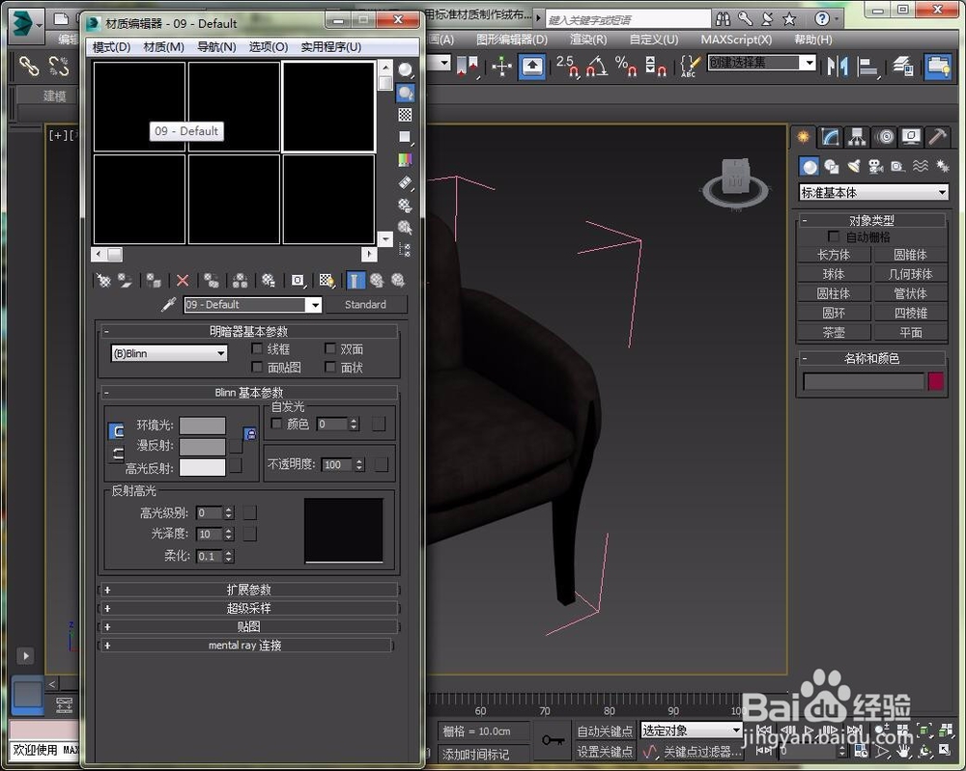Open the 材质(M) menu
Screen dimensions: 966x771
(x=163, y=46)
